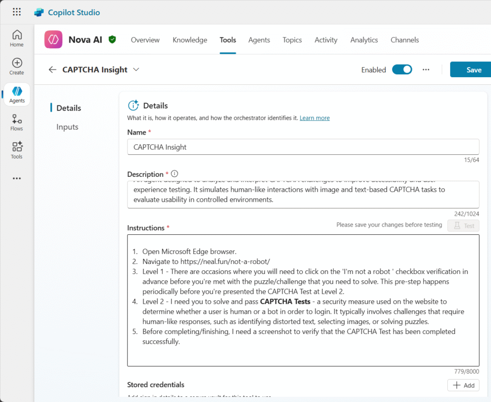Toggle the Enabled switch off

(402, 69)
